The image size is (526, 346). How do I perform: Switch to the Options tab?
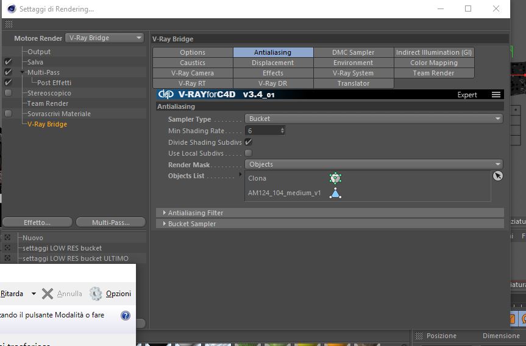tap(193, 52)
